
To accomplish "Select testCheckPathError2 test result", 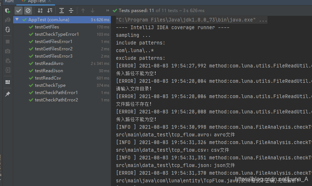I will point(62,100).
